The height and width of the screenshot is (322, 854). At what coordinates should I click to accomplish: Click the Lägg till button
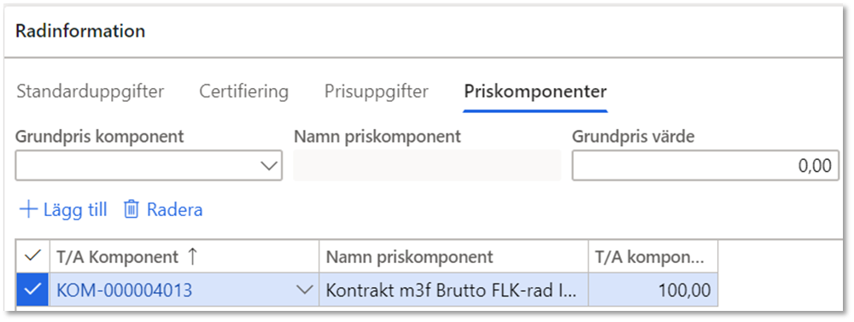point(63,210)
